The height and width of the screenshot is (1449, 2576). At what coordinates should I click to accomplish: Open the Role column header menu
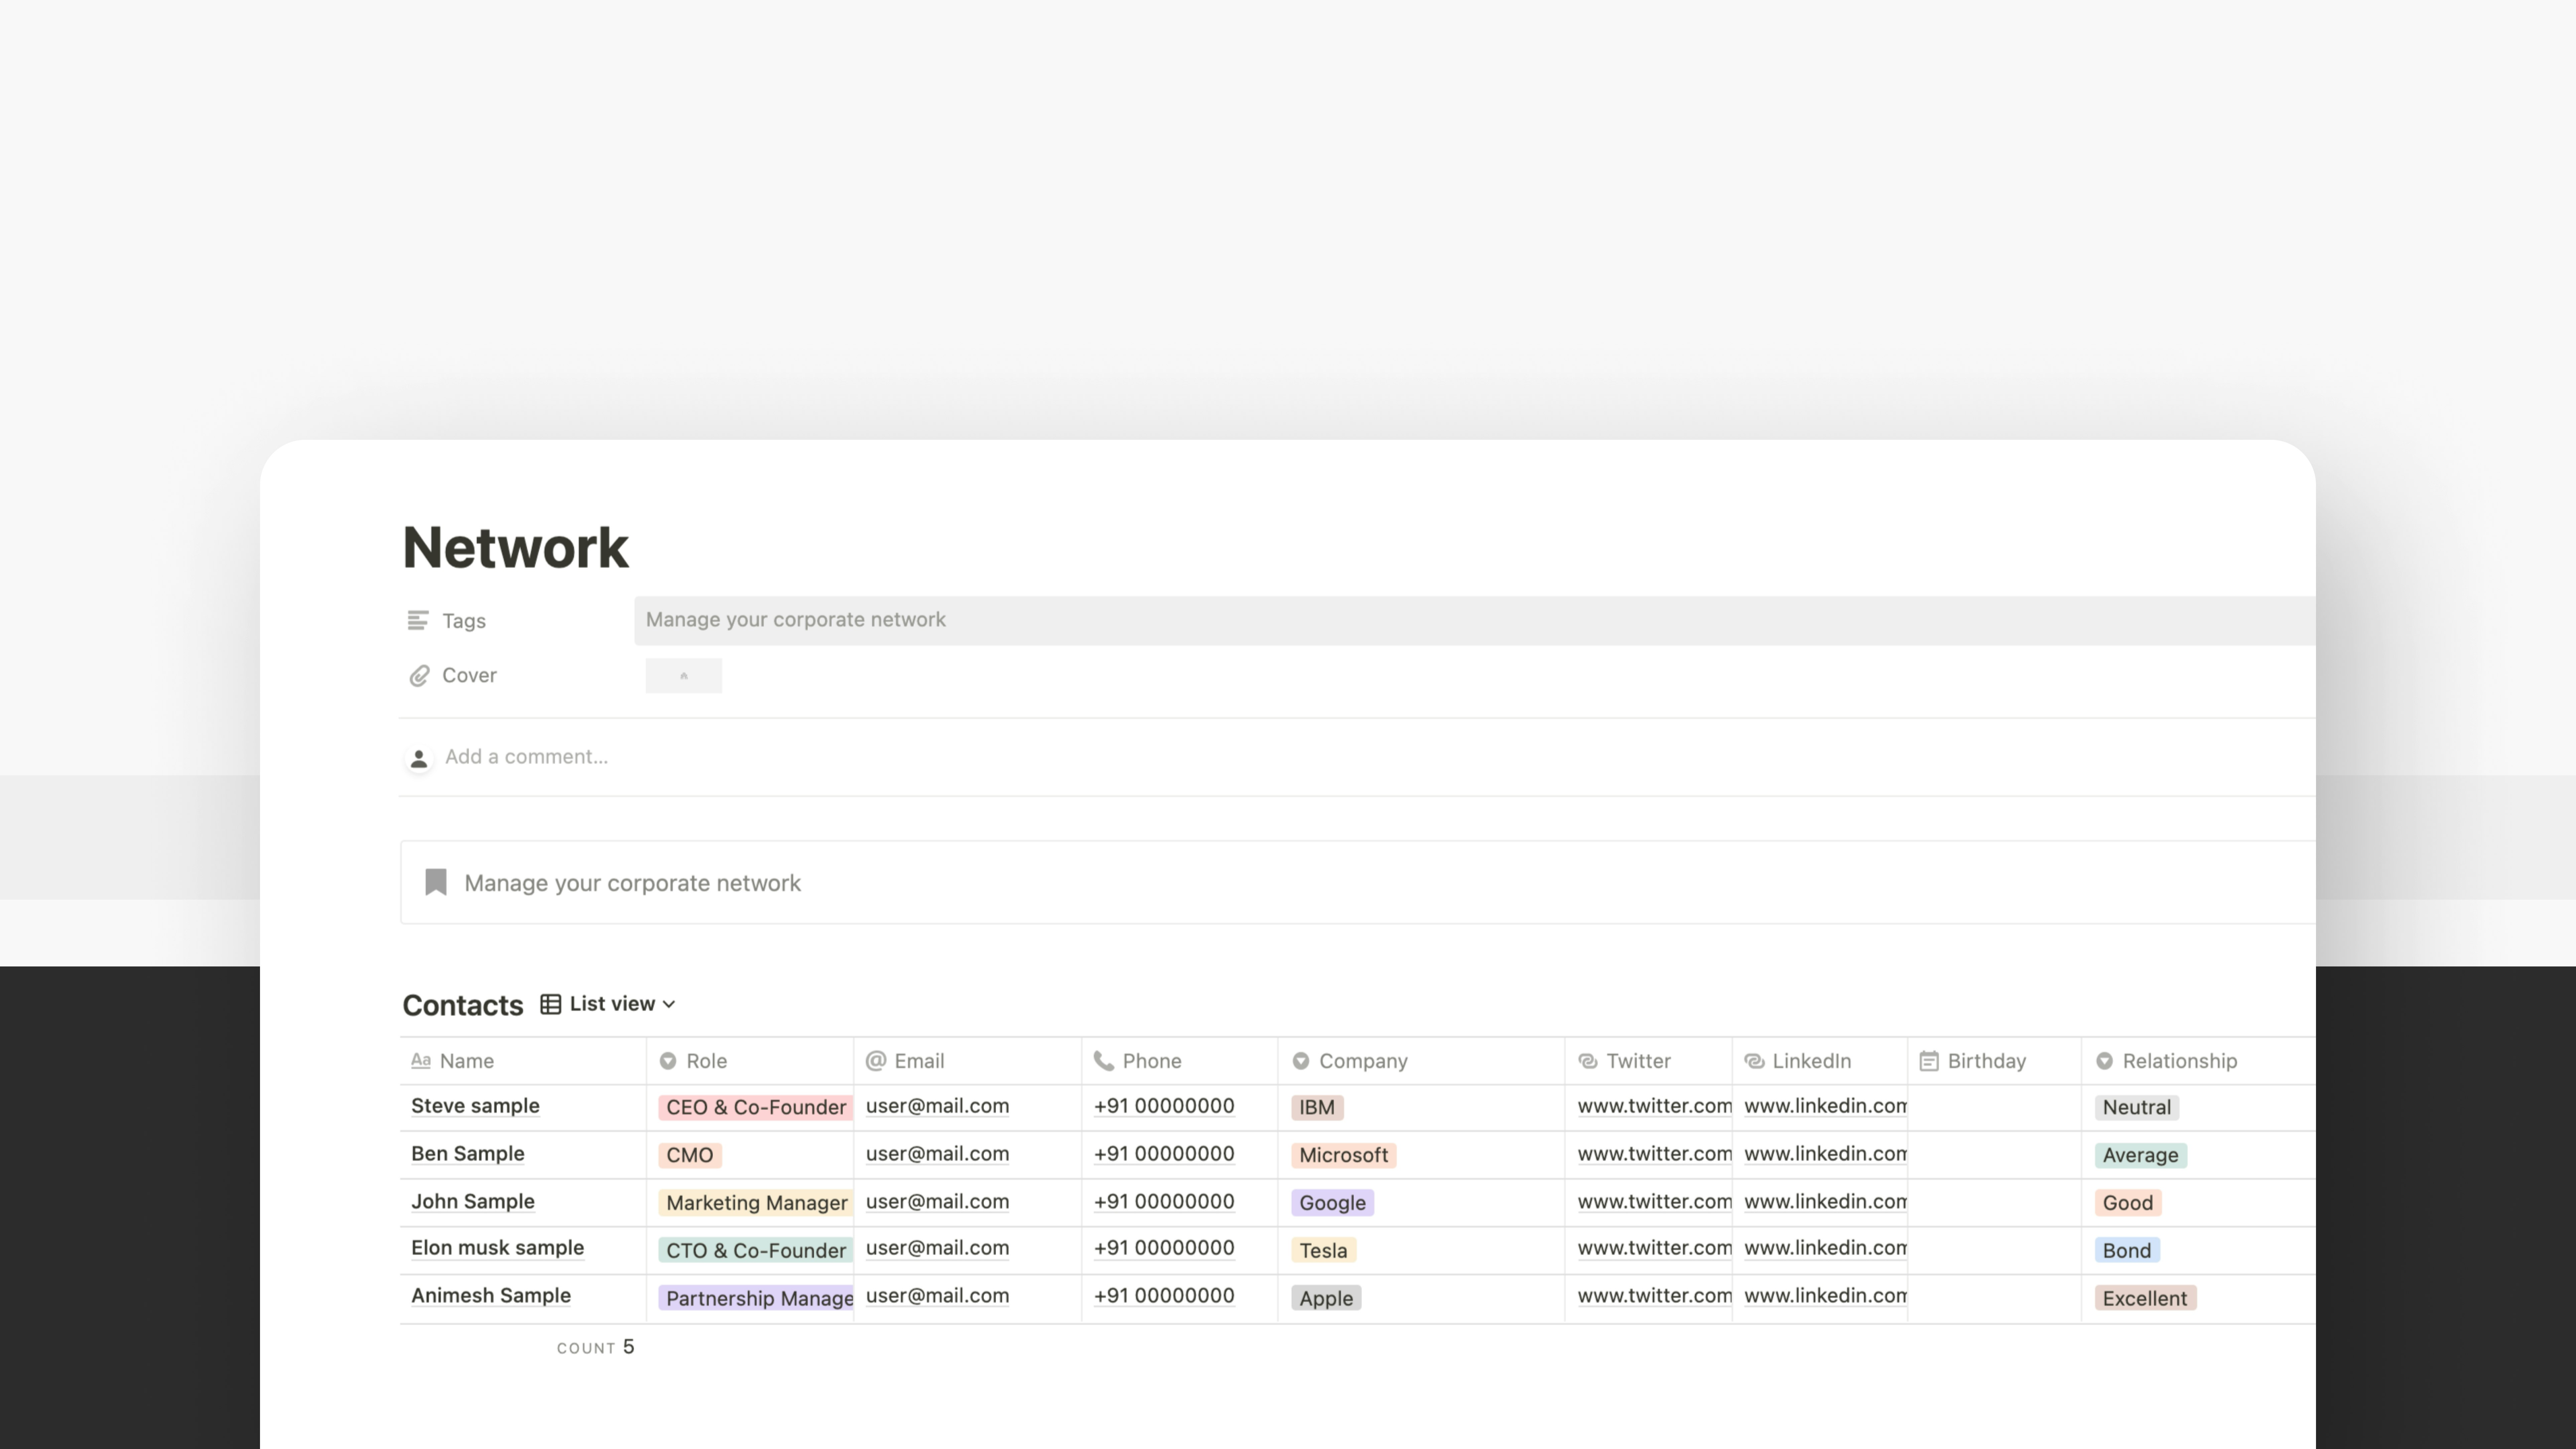coord(706,1061)
